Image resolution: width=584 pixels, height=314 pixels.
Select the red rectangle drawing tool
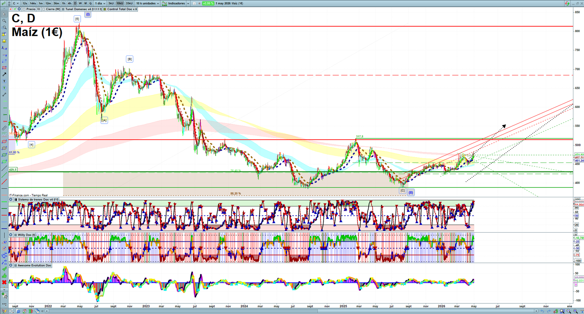pos(4,68)
